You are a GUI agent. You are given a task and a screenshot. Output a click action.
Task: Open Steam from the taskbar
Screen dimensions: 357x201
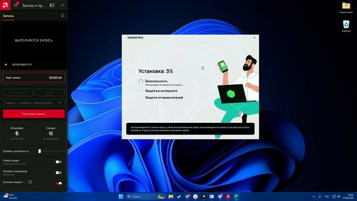pyautogui.click(x=179, y=197)
